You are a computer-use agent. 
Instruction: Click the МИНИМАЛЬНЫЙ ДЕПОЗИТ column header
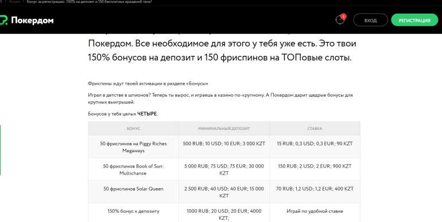(224, 128)
